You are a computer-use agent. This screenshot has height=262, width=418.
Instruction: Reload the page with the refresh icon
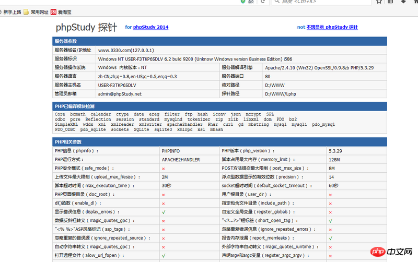pyautogui.click(x=264, y=2)
